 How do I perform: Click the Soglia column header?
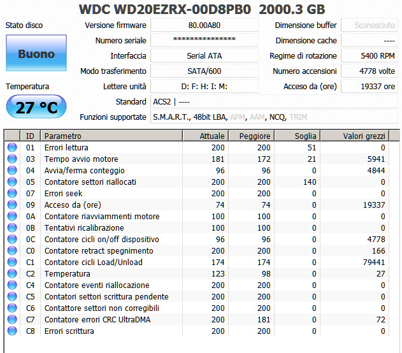[x=298, y=136]
